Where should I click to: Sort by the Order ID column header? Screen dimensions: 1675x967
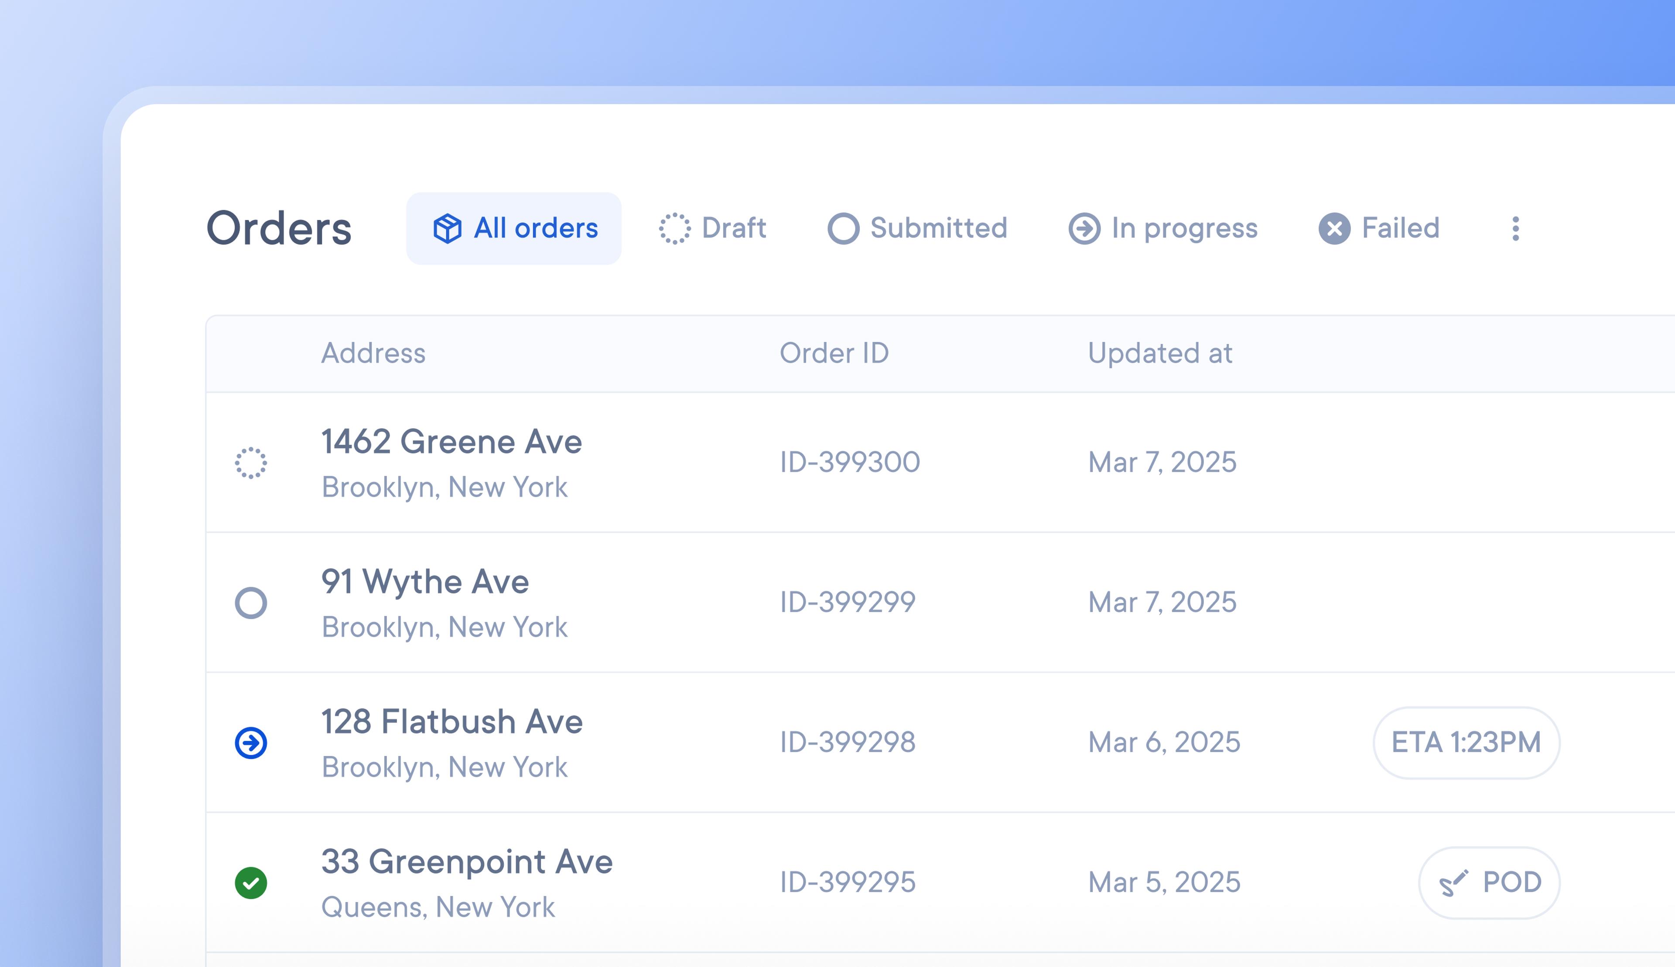(x=834, y=353)
